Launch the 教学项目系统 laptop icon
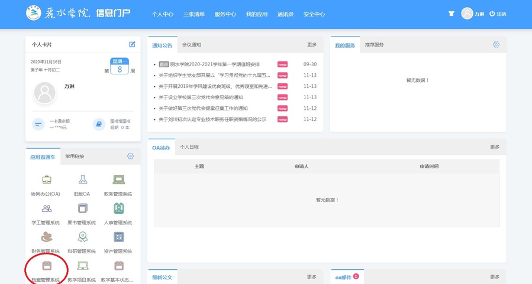The image size is (532, 284). click(82, 266)
